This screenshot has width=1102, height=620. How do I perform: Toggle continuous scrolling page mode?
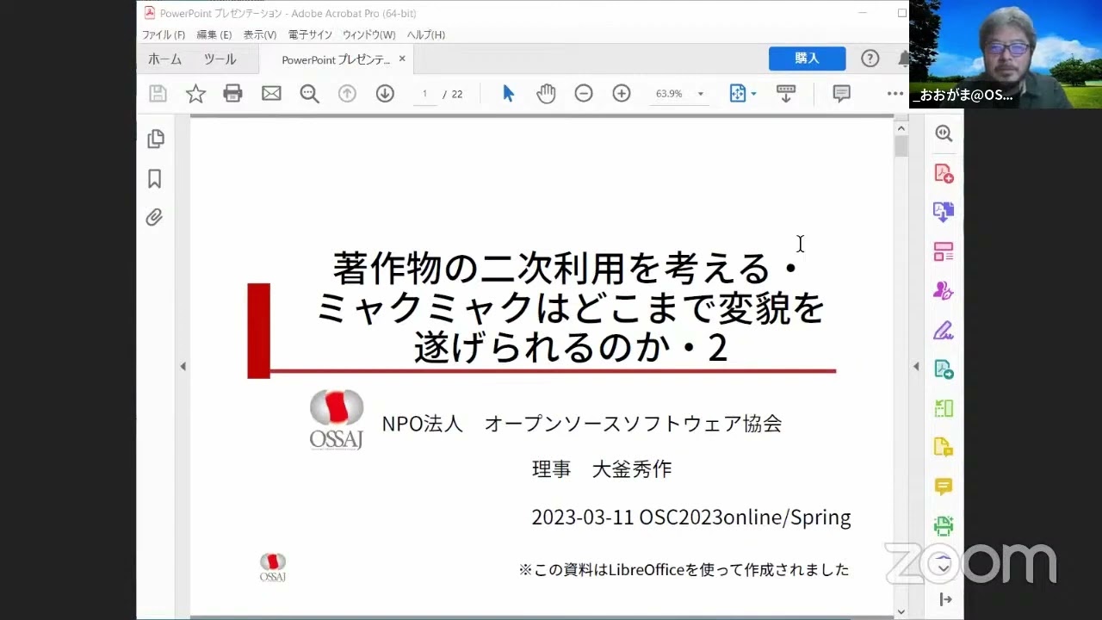click(786, 93)
